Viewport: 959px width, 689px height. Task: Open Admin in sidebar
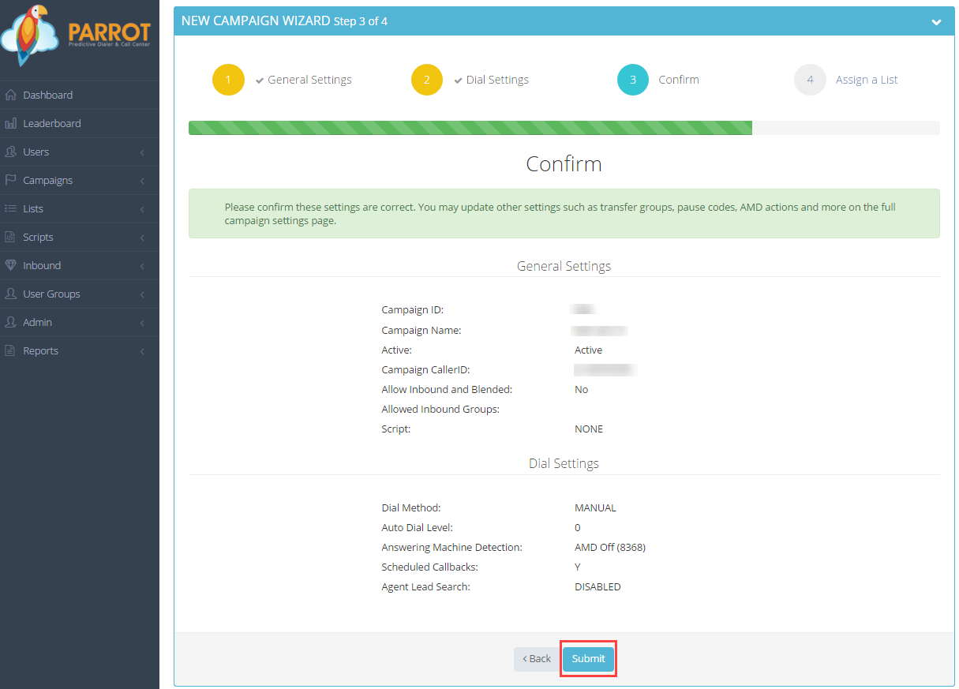click(x=80, y=322)
